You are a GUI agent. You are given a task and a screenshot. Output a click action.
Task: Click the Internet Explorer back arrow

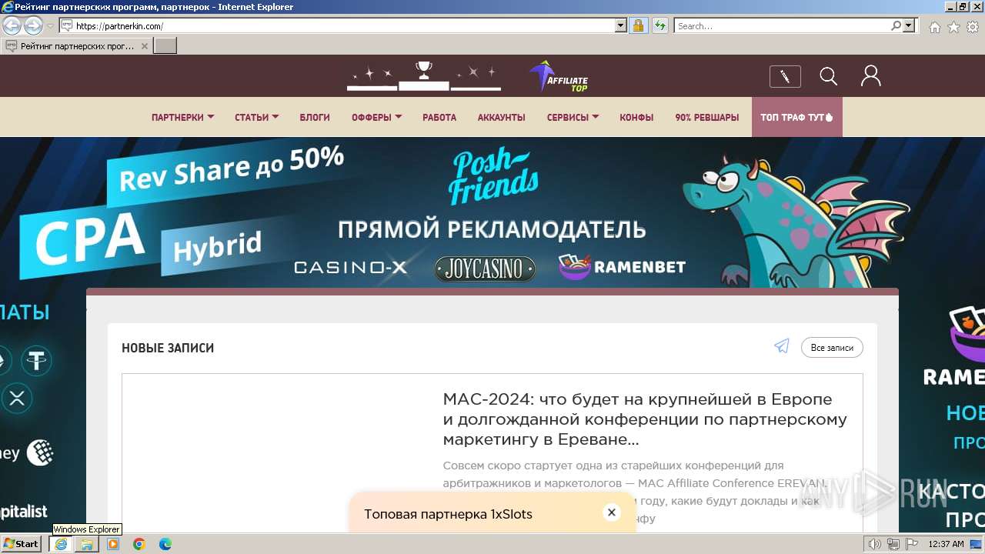click(x=12, y=25)
